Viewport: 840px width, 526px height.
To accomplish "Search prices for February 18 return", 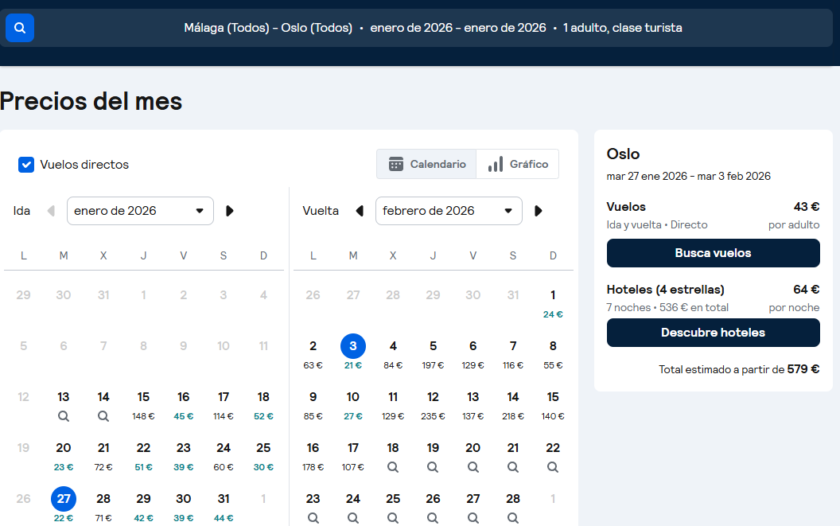I will tap(393, 467).
